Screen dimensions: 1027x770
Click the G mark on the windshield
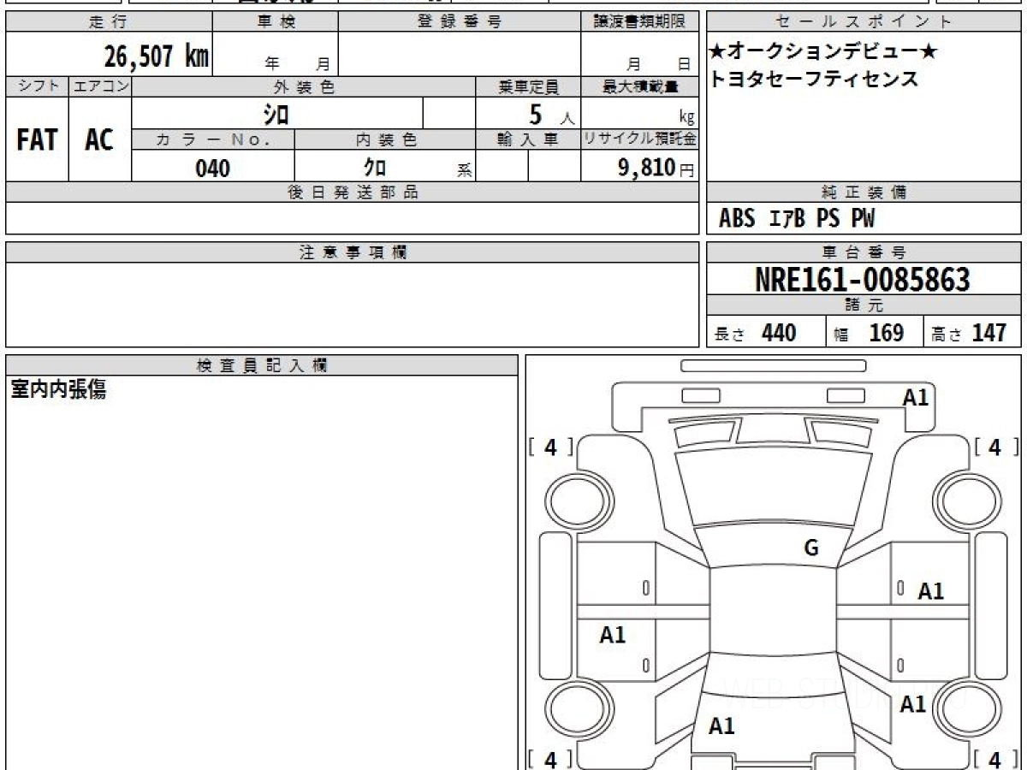[x=811, y=548]
